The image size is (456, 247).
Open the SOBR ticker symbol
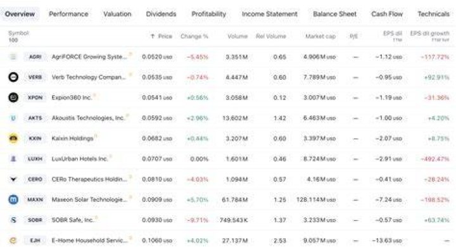pos(35,220)
